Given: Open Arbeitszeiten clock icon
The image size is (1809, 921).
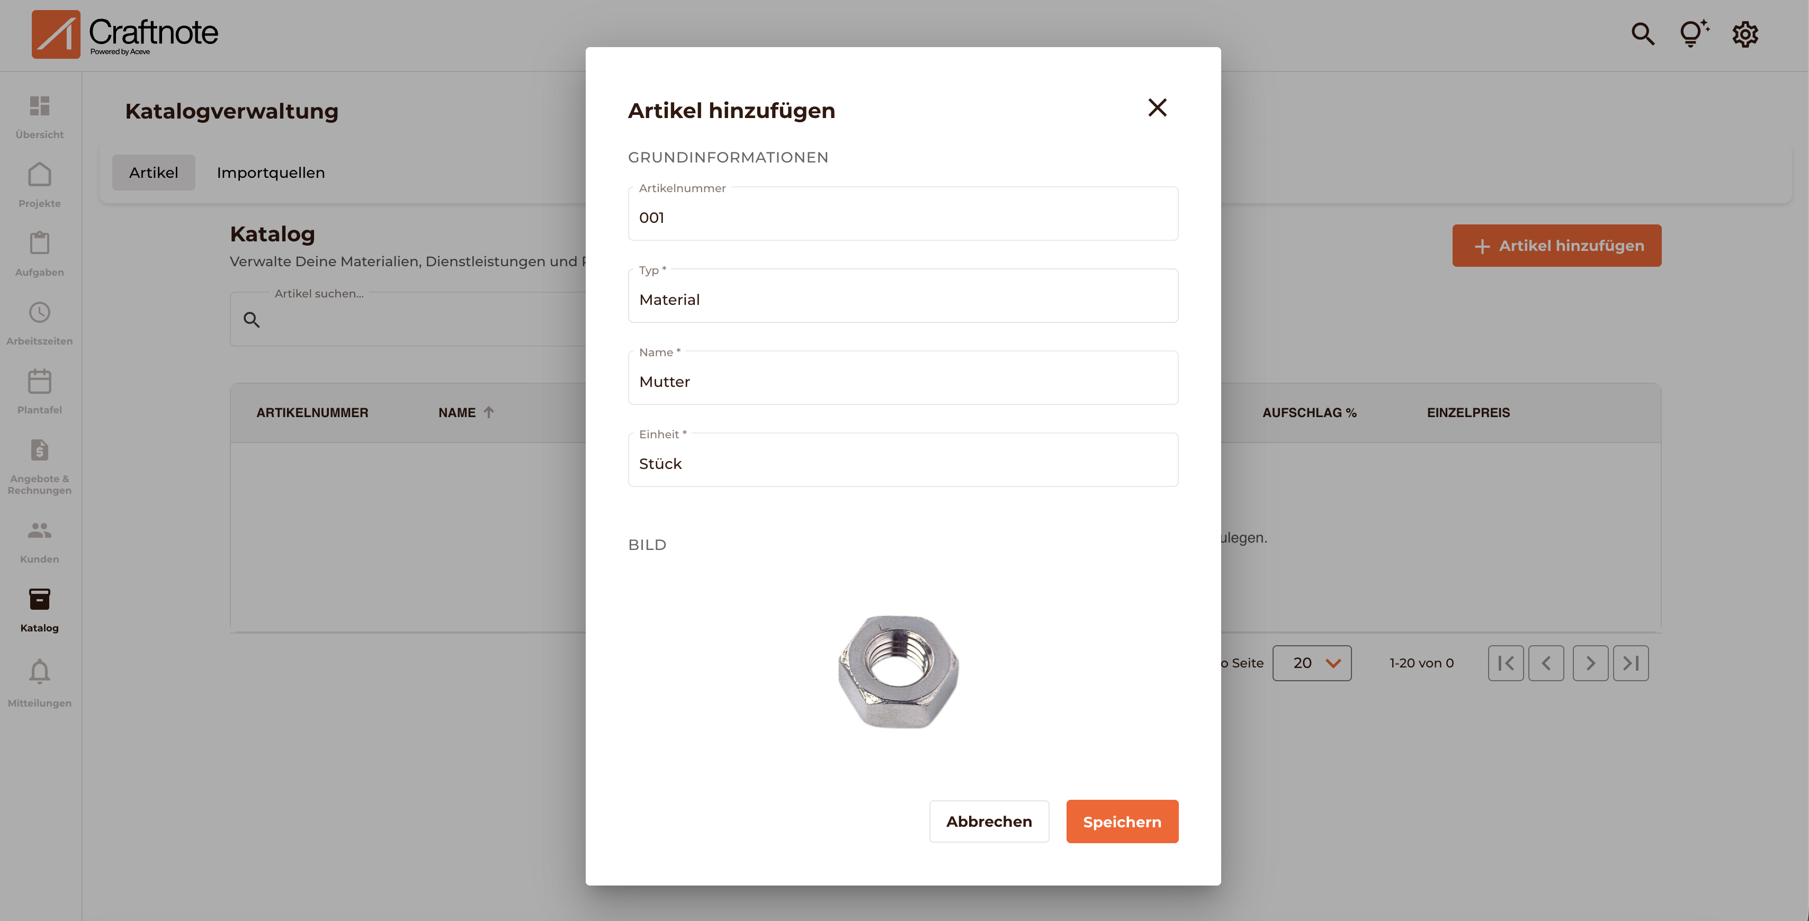Looking at the screenshot, I should pos(39,313).
